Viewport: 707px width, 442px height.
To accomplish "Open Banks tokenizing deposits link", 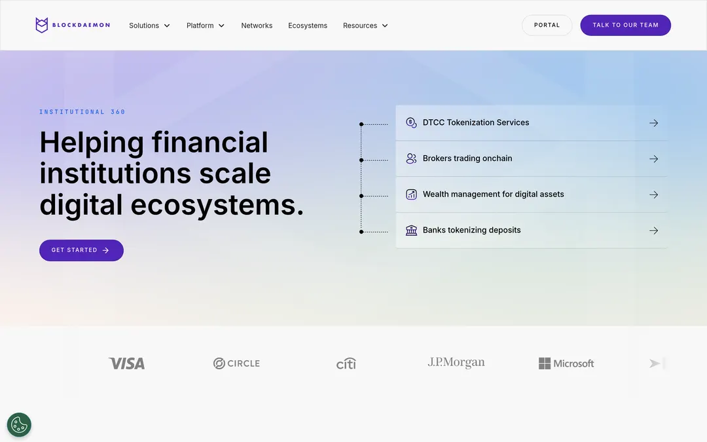I will 531,230.
